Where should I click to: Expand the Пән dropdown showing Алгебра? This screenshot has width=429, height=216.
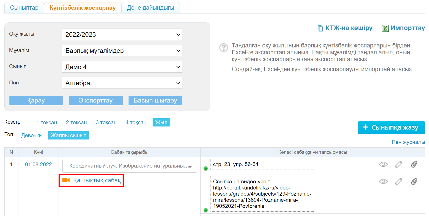tap(122, 83)
